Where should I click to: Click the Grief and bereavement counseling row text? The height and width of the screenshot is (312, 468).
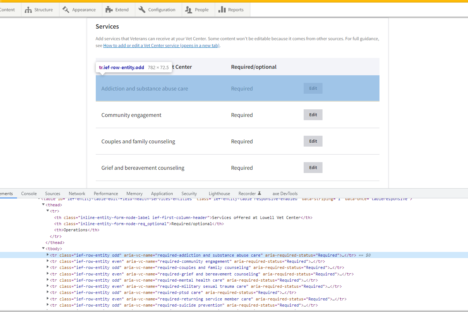pyautogui.click(x=143, y=168)
